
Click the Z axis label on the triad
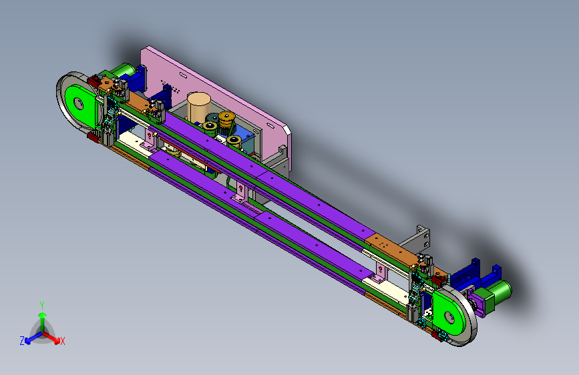click(22, 341)
